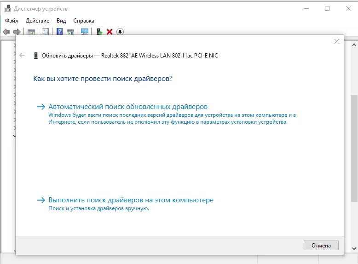
Task: Click the Отмена button
Action: 321,246
